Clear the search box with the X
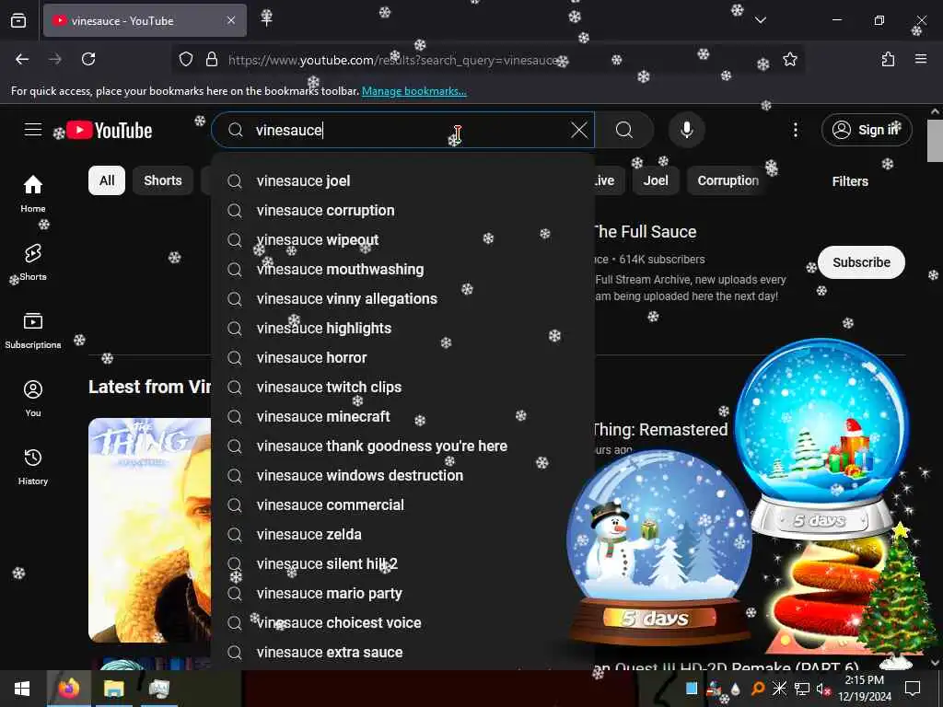 tap(579, 130)
